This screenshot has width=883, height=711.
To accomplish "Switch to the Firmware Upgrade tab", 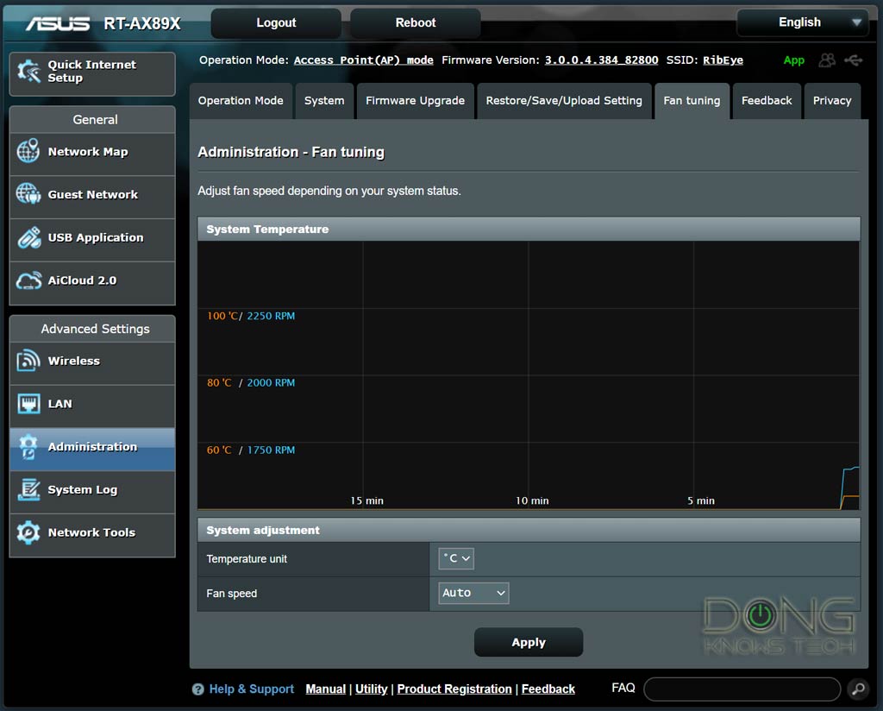I will (415, 101).
